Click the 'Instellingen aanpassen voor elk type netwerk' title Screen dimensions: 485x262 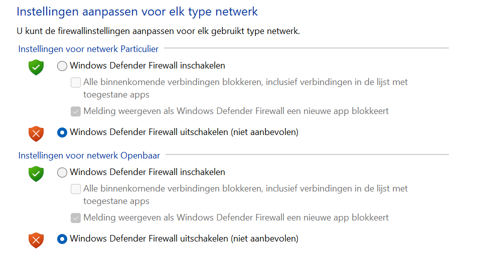pyautogui.click(x=137, y=11)
